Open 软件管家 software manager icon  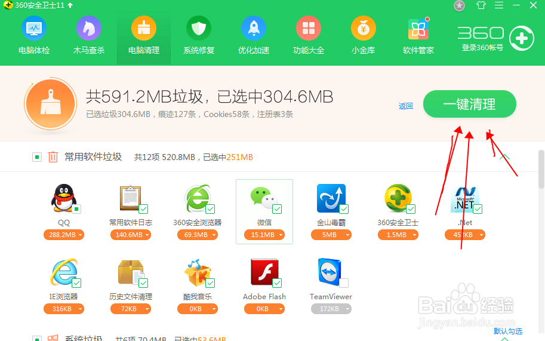[x=418, y=29]
